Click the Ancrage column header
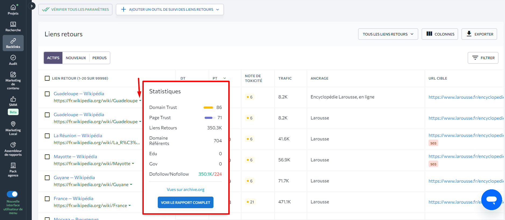This screenshot has height=220, width=505. click(x=320, y=78)
